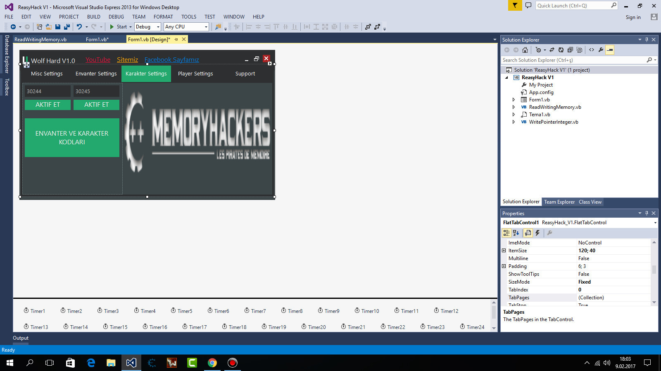Viewport: 661px width, 371px height.
Task: Expand the ItemSize property
Action: tap(504, 251)
